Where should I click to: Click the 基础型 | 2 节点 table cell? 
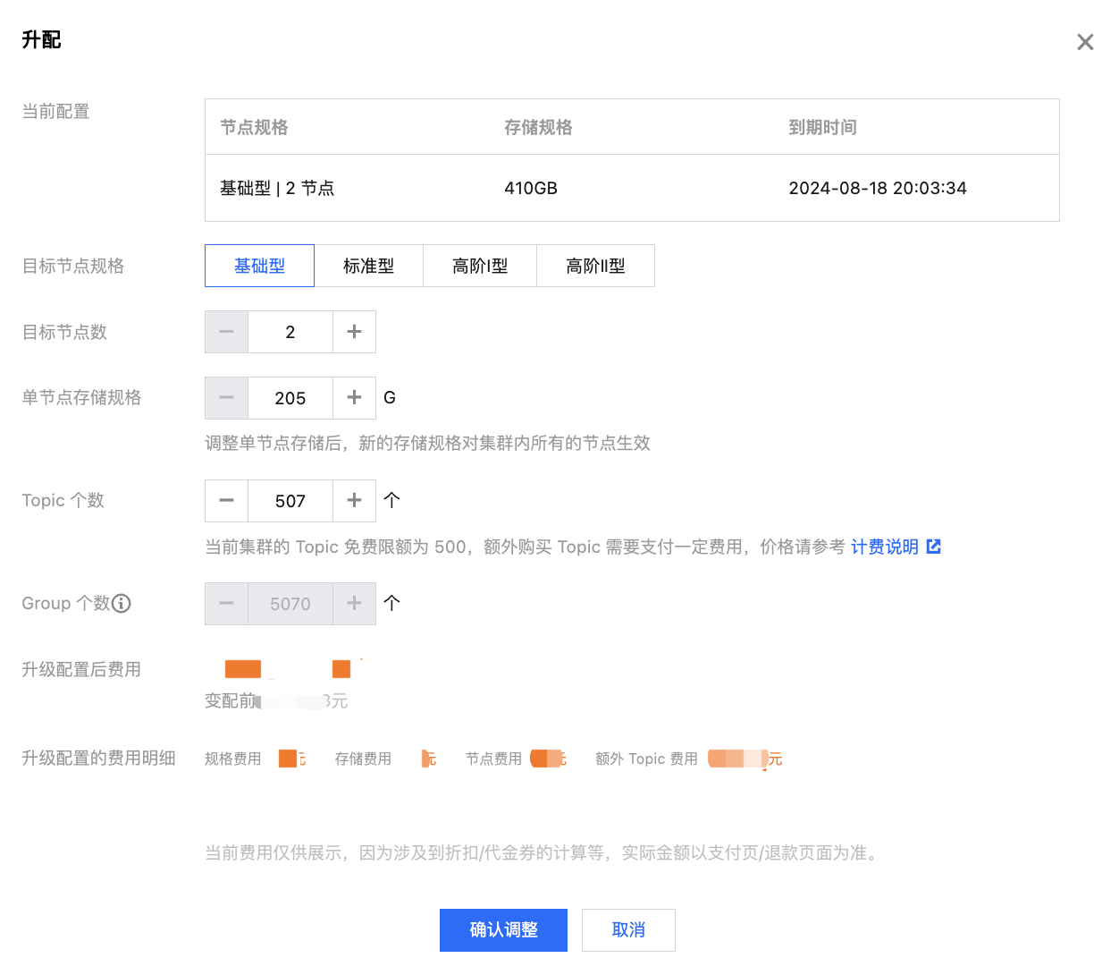(x=277, y=188)
